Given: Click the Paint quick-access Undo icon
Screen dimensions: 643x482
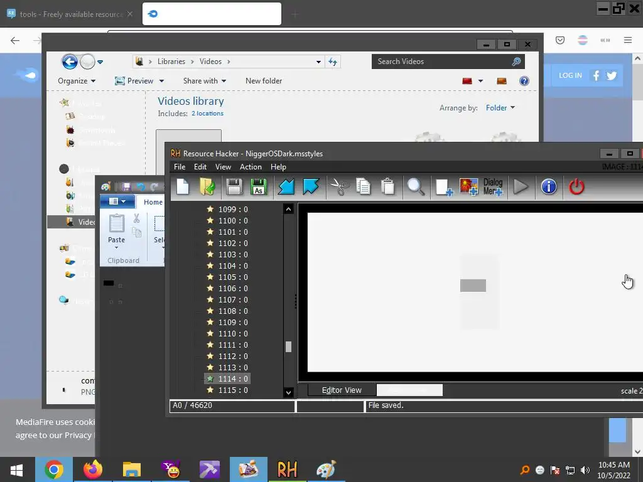Looking at the screenshot, I should click(x=141, y=187).
